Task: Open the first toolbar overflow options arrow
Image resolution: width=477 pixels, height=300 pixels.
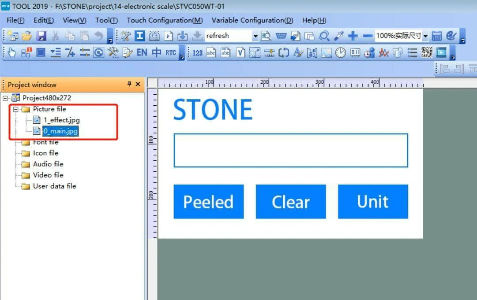Action: [110, 37]
